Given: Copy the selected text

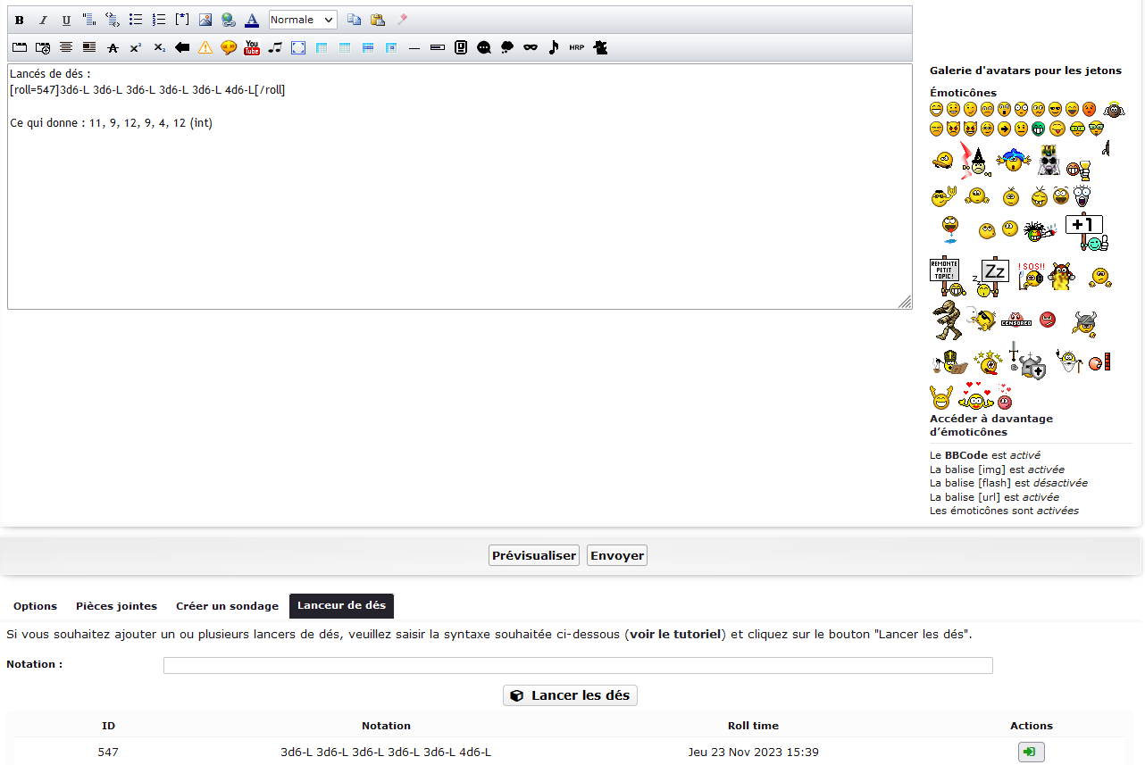Looking at the screenshot, I should (x=354, y=20).
